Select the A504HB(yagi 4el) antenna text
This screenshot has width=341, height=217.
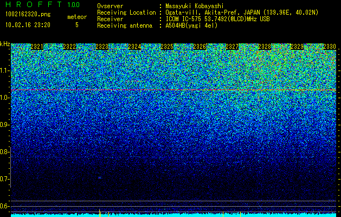pyautogui.click(x=191, y=25)
